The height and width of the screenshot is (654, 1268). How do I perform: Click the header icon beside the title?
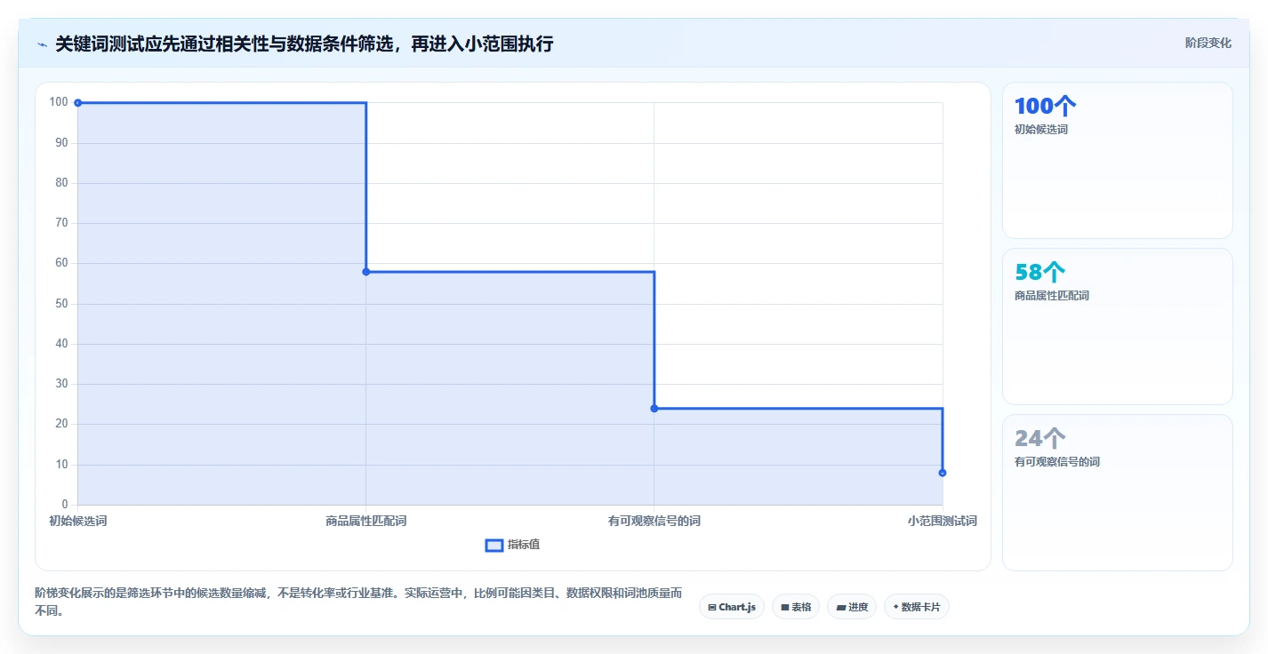click(42, 44)
